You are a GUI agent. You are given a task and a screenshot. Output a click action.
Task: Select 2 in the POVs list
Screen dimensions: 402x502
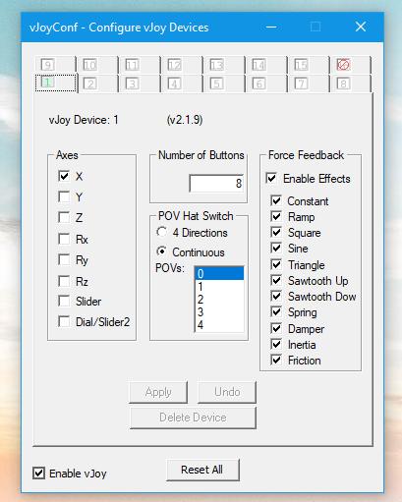(219, 300)
